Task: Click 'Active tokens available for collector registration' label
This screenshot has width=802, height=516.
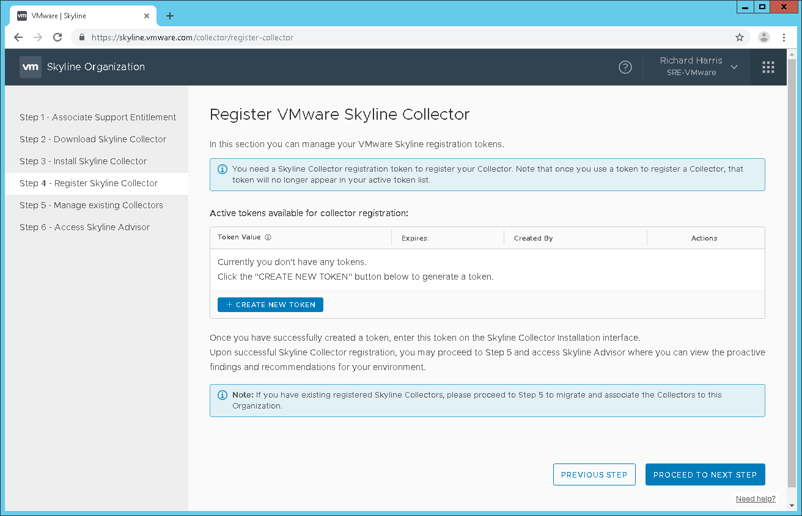Action: (x=309, y=213)
